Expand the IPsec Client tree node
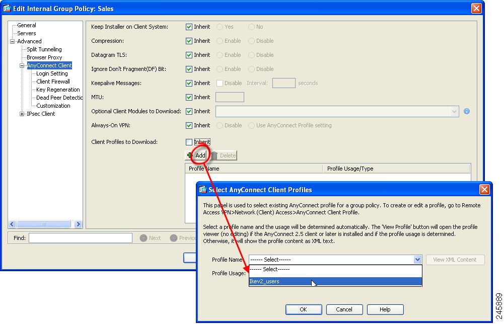504x324 pixels. (22, 114)
